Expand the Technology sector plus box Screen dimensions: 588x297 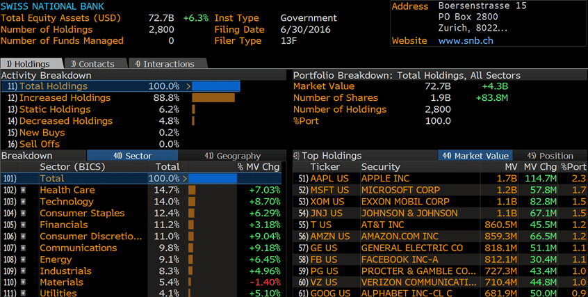click(x=24, y=202)
